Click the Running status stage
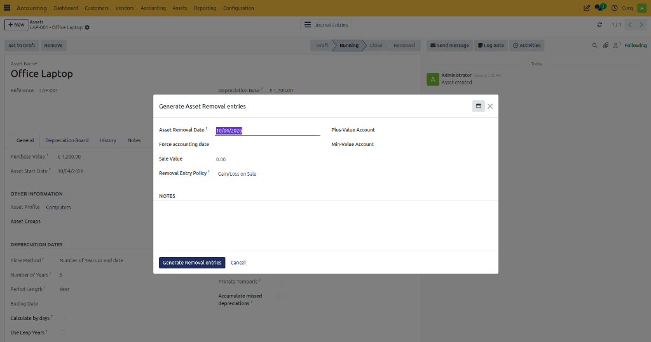The height and width of the screenshot is (342, 651). [349, 46]
